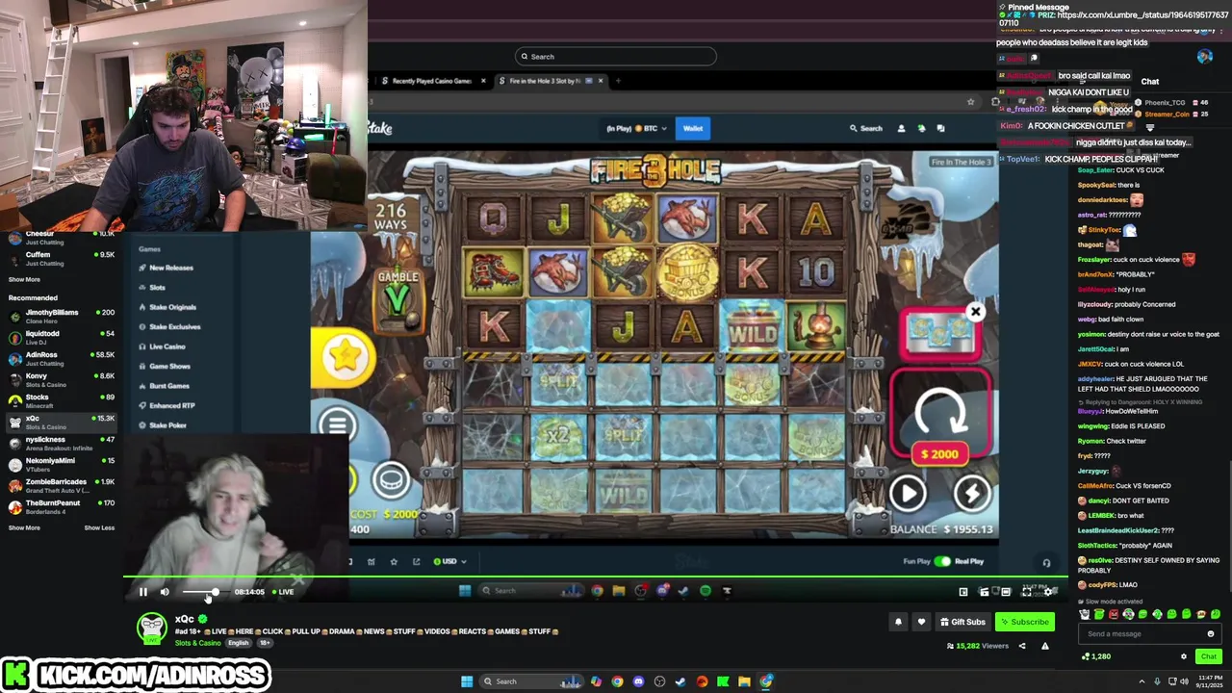1232x693 pixels.
Task: Open the bet chip selector in slot
Action: 391,479
